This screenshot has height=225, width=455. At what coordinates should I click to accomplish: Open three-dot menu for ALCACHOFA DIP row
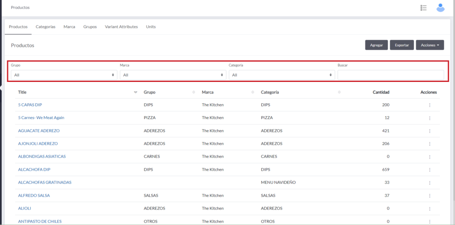tap(429, 170)
